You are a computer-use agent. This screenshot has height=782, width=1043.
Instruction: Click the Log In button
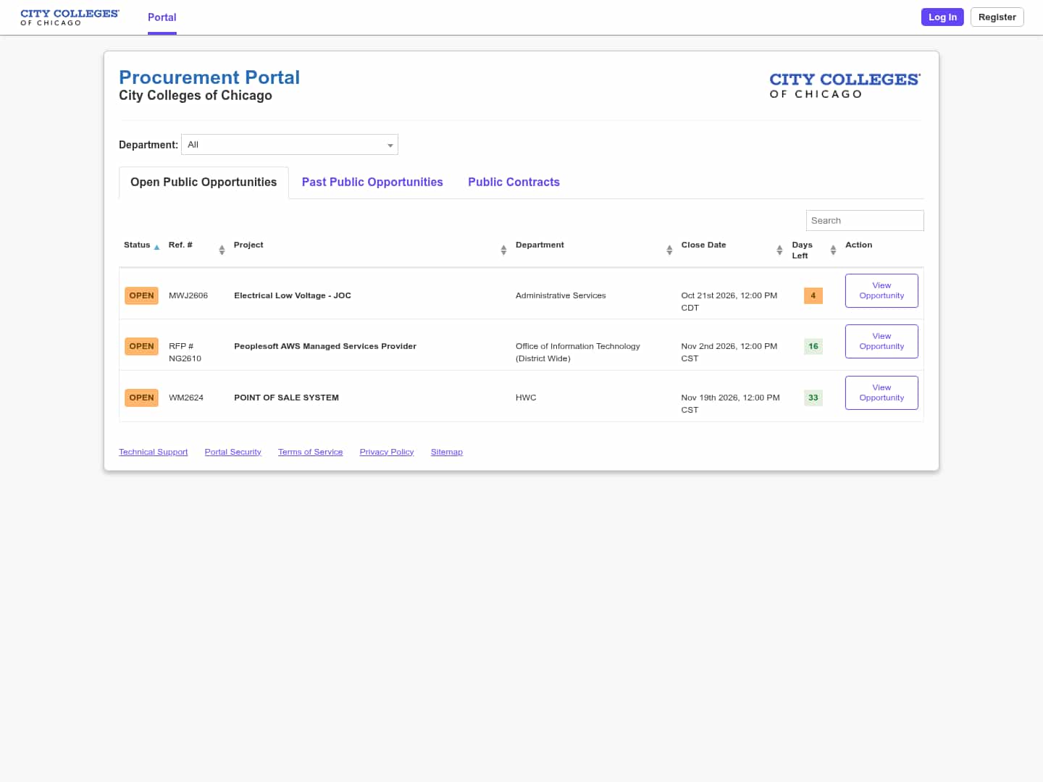pyautogui.click(x=942, y=17)
